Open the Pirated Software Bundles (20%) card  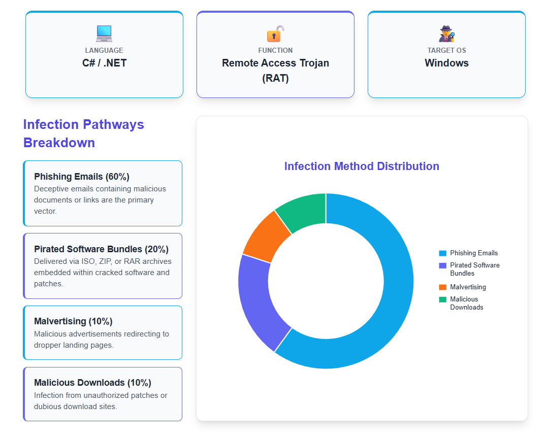tap(103, 266)
